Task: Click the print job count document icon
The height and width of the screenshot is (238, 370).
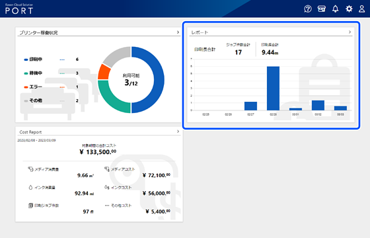Action: [30, 206]
